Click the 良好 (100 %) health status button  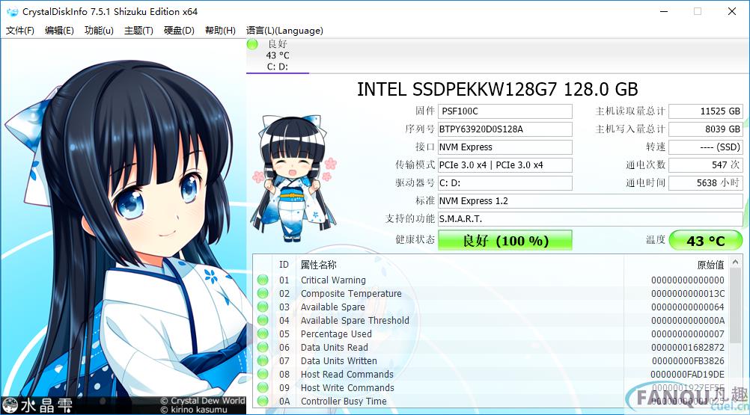(505, 240)
